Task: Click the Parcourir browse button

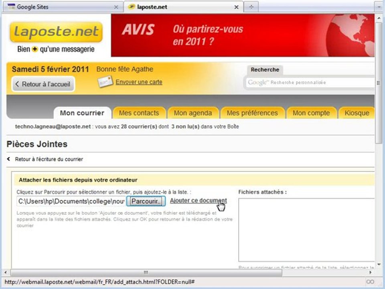Action: 146,201
